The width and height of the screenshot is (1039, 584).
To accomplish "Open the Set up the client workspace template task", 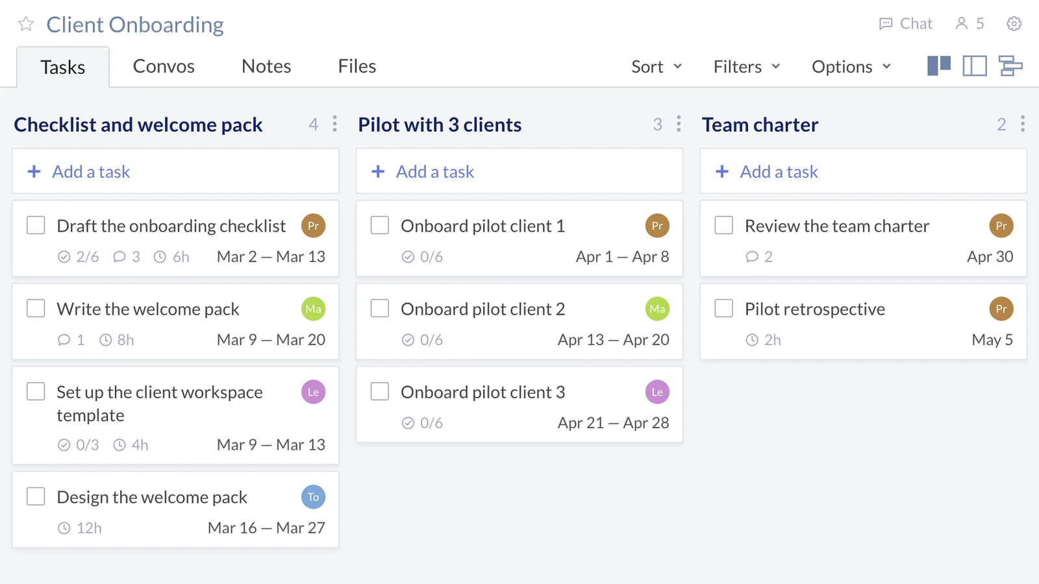I will [x=160, y=404].
